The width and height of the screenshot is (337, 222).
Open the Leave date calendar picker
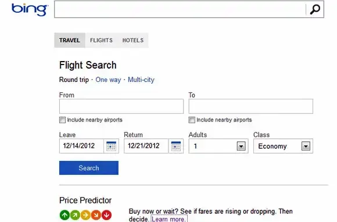tap(111, 146)
